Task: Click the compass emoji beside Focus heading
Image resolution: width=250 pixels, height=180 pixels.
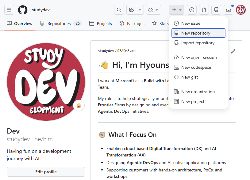Action: tap(102, 135)
